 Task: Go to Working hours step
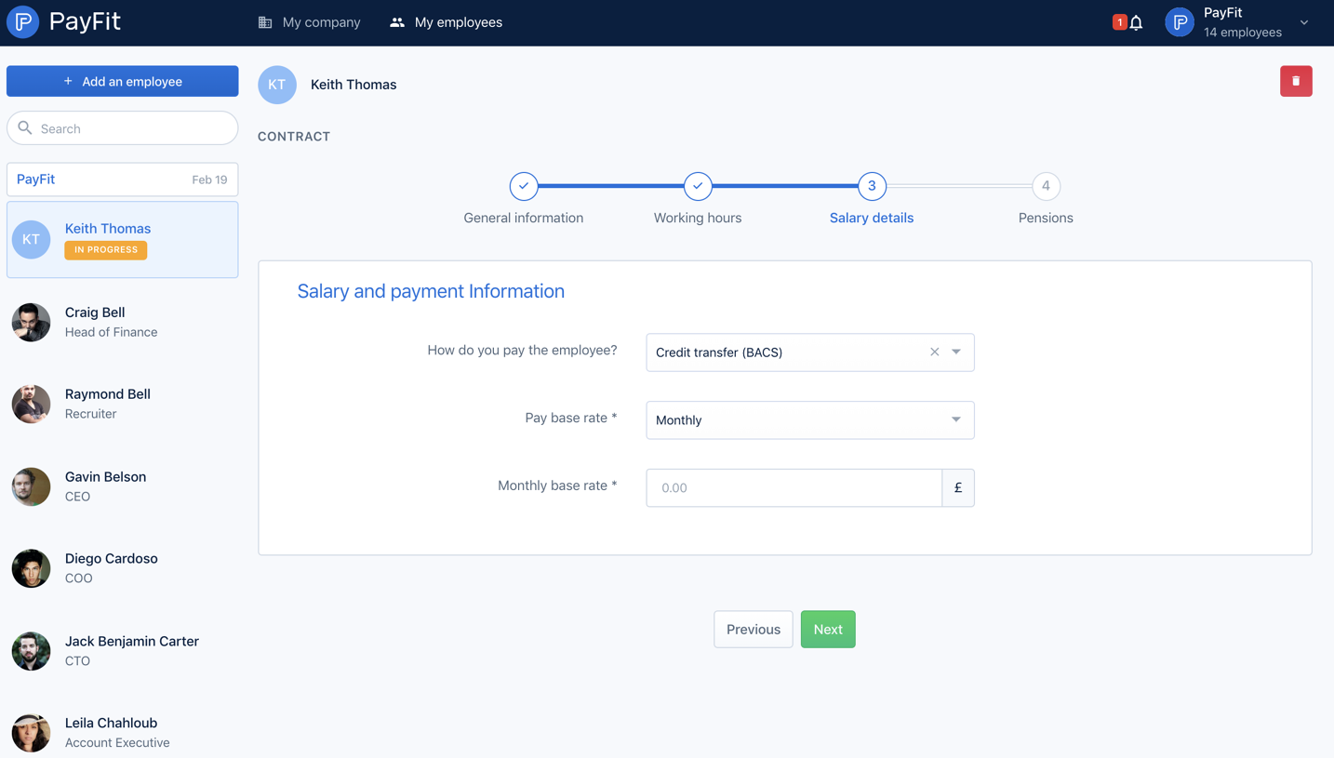tap(698, 198)
